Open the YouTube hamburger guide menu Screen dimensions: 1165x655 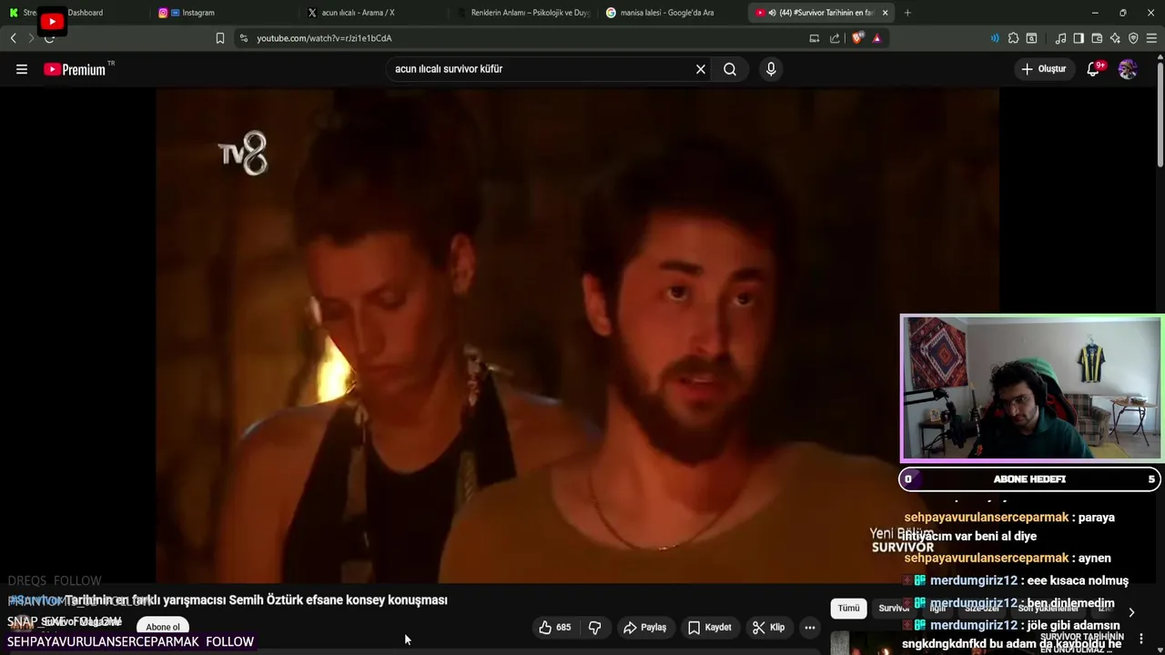pos(22,69)
